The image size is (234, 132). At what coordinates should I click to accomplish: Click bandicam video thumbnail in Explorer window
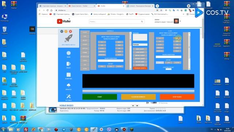53,110
